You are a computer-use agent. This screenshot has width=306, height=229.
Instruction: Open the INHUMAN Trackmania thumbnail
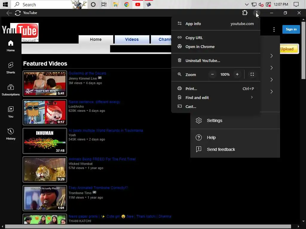pos(45,141)
